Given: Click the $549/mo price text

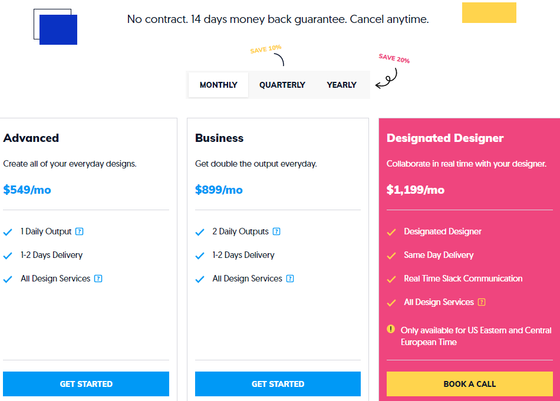Looking at the screenshot, I should (27, 190).
